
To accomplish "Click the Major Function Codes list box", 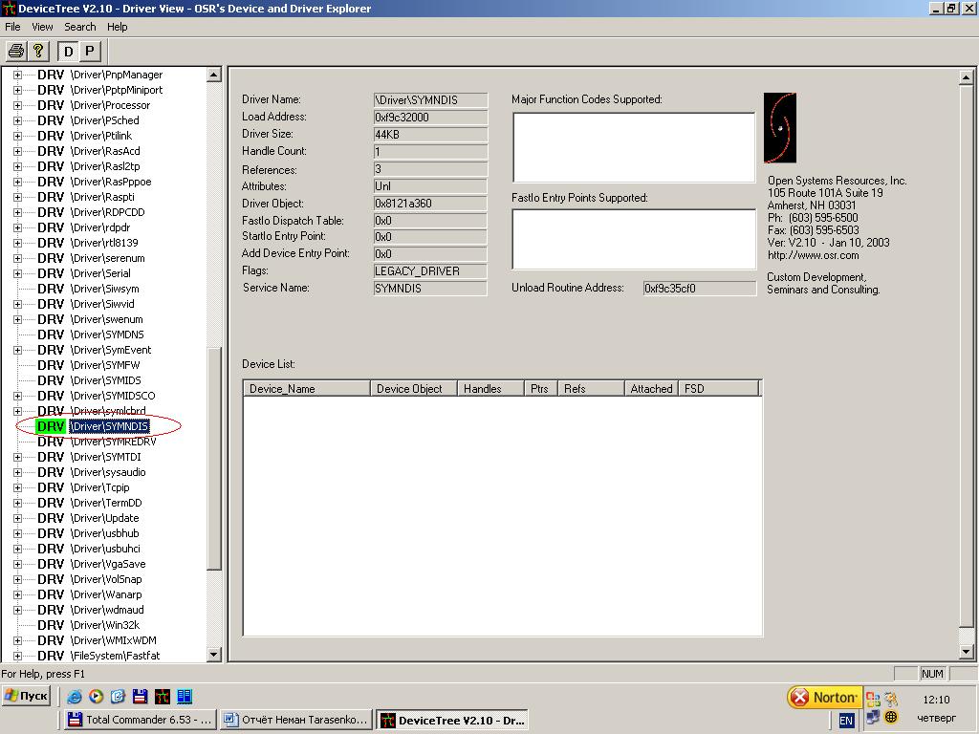I will (x=634, y=147).
